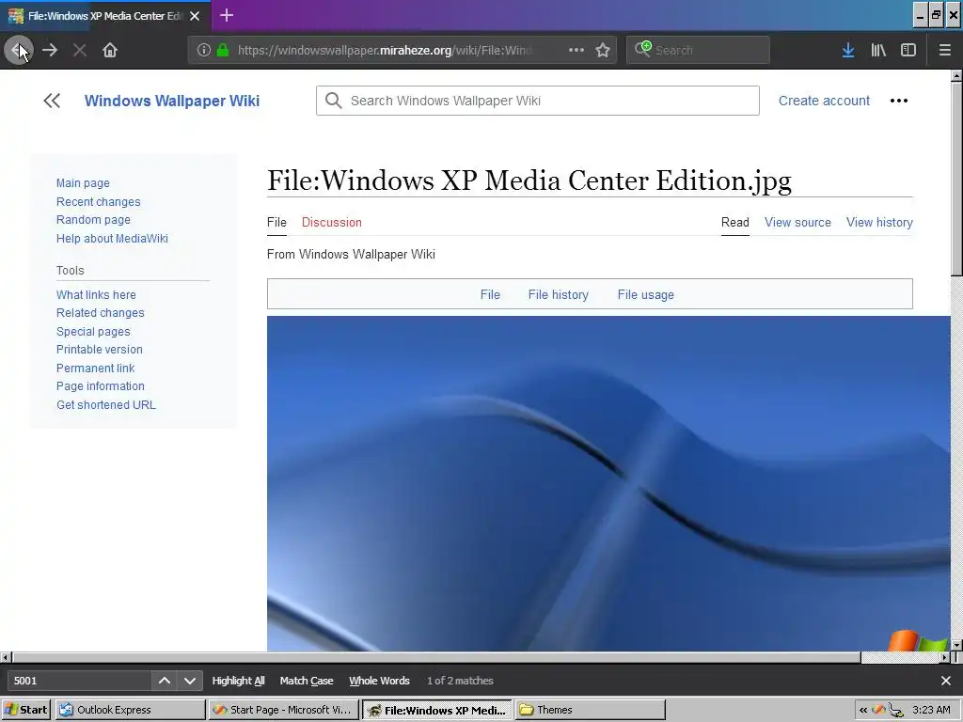Open the Themes folder from taskbar

point(591,710)
